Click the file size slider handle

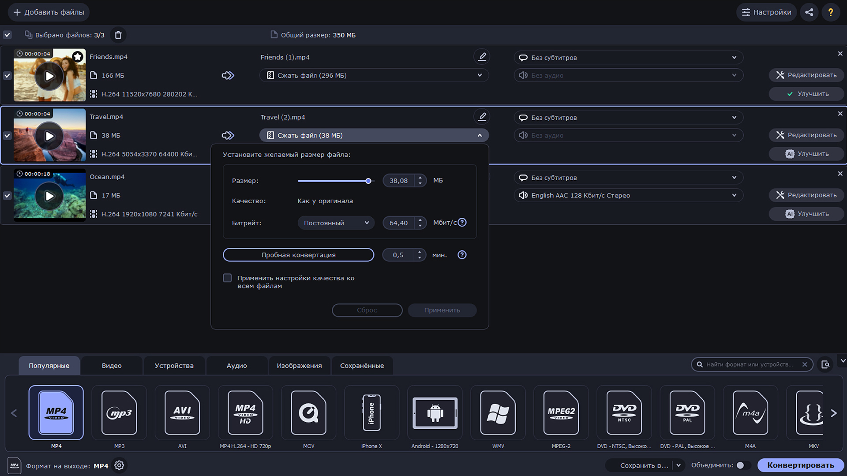coord(368,181)
